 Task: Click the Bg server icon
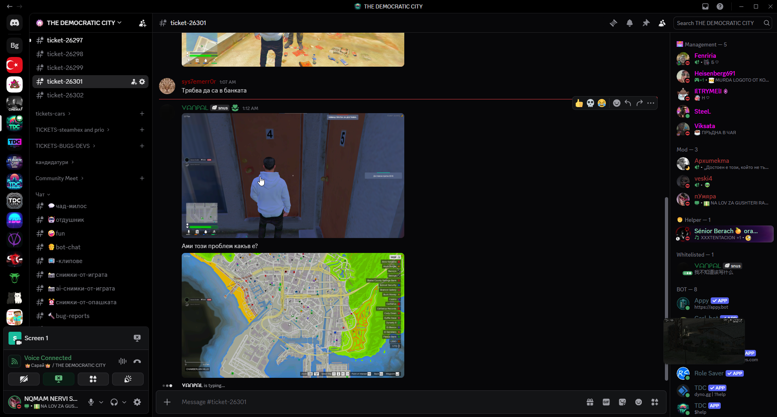pyautogui.click(x=15, y=46)
